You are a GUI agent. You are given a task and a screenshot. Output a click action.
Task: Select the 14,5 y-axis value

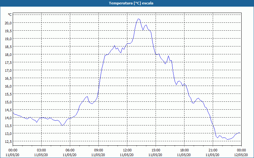(x=8, y=110)
